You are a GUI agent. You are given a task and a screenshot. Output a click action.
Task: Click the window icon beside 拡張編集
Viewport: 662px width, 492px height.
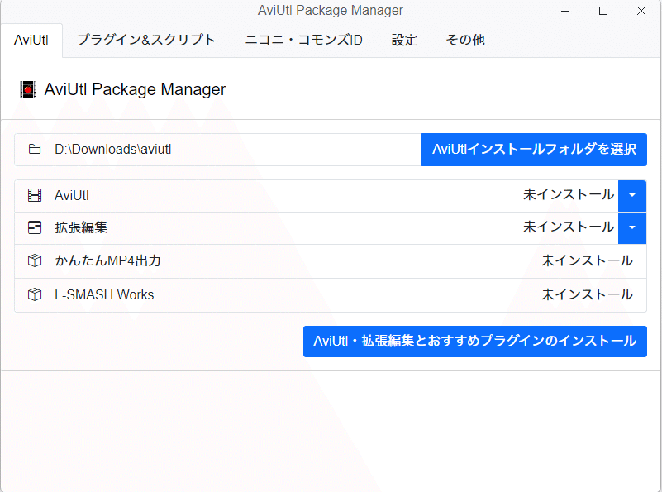click(x=35, y=227)
